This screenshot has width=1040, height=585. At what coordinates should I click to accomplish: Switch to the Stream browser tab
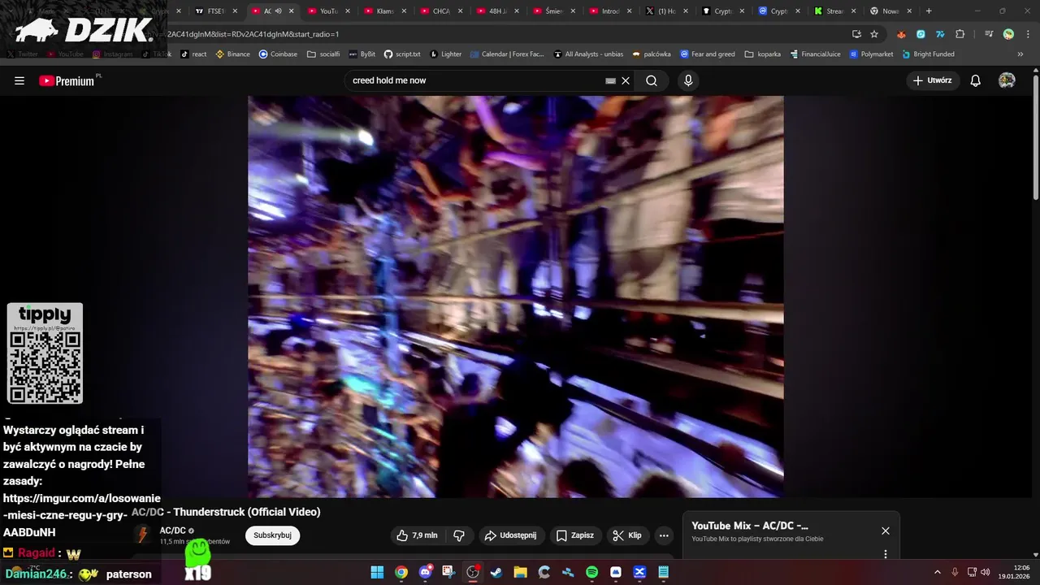(835, 11)
